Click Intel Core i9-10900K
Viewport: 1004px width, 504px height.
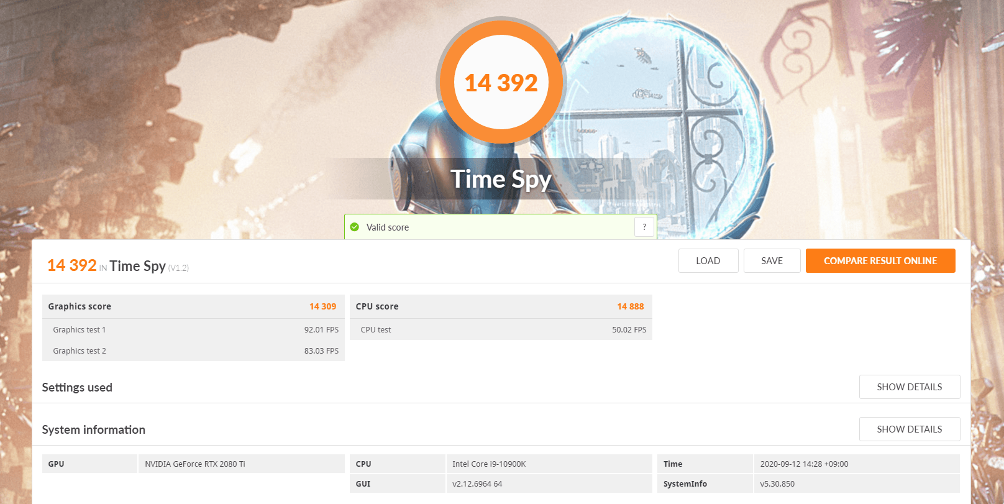pos(489,464)
